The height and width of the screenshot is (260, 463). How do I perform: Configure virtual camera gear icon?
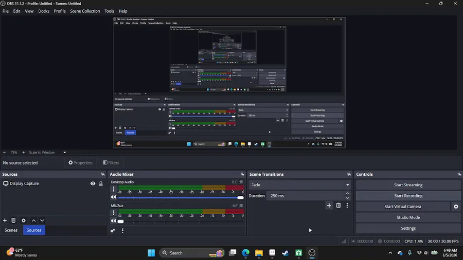point(456,207)
